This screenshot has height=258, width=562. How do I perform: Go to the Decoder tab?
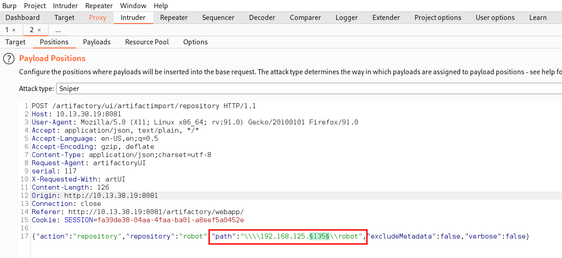262,18
